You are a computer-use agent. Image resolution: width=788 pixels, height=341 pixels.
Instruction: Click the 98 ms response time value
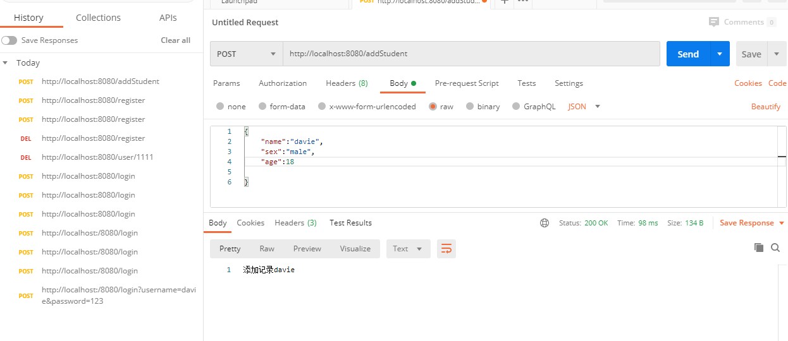[648, 223]
